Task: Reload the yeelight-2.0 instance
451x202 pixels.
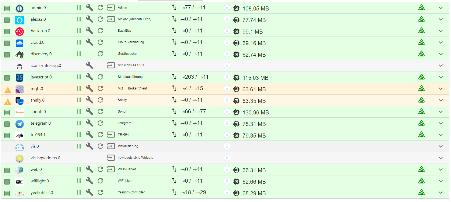Action: [x=100, y=192]
